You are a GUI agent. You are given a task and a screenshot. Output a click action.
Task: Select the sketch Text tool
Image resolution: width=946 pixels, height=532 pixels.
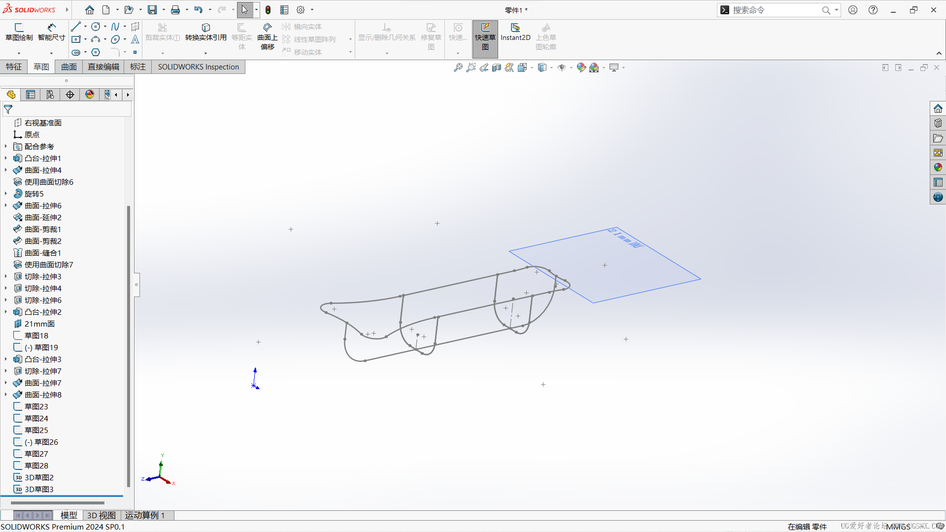pyautogui.click(x=135, y=39)
